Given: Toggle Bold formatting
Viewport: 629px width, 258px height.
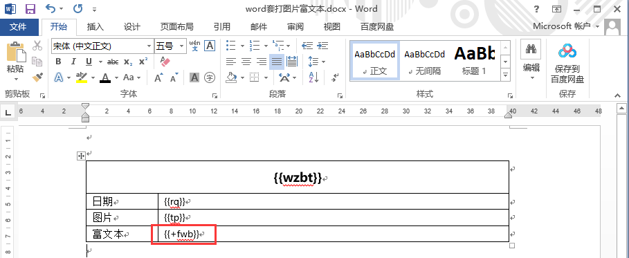Looking at the screenshot, I should (59, 62).
